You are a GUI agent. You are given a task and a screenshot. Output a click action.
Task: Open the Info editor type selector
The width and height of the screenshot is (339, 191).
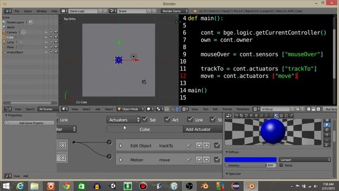pyautogui.click(x=8, y=11)
